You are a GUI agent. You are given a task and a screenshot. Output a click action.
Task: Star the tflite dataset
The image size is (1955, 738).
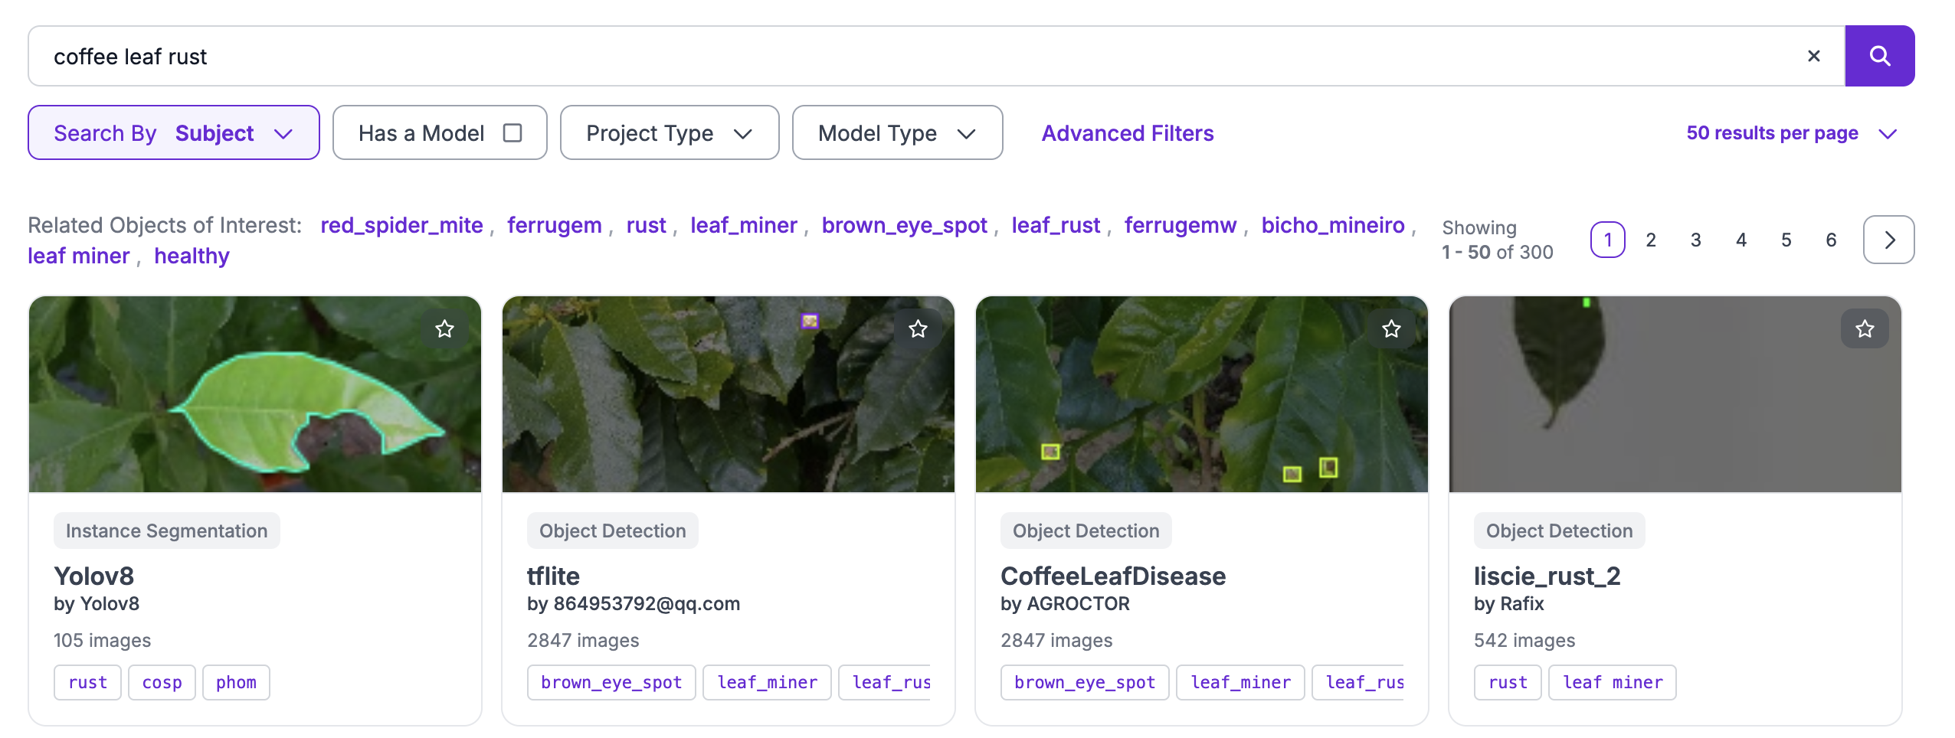(918, 328)
